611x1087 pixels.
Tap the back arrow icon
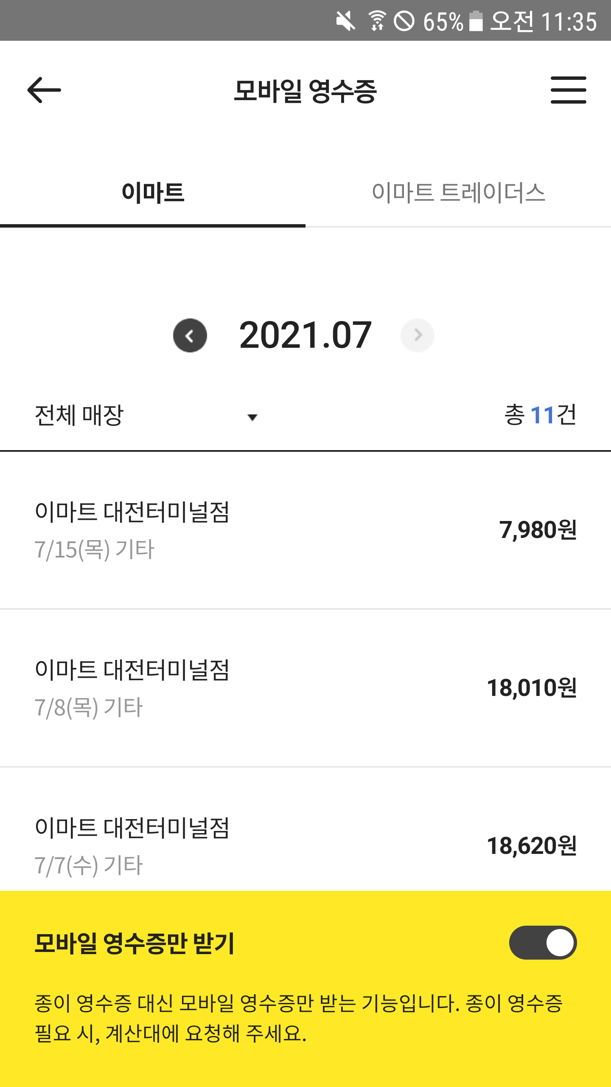coord(44,90)
